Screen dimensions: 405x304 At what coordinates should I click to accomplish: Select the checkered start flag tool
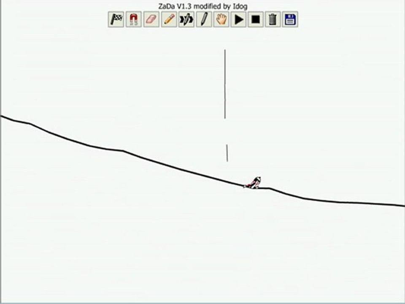pos(116,19)
